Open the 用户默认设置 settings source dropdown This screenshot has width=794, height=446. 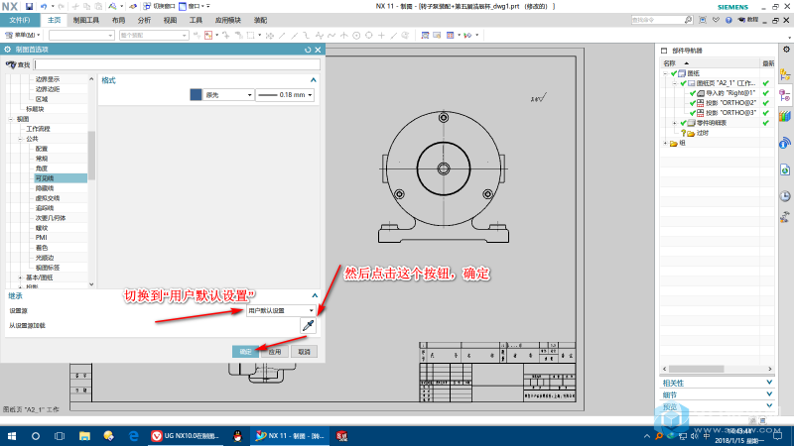281,310
